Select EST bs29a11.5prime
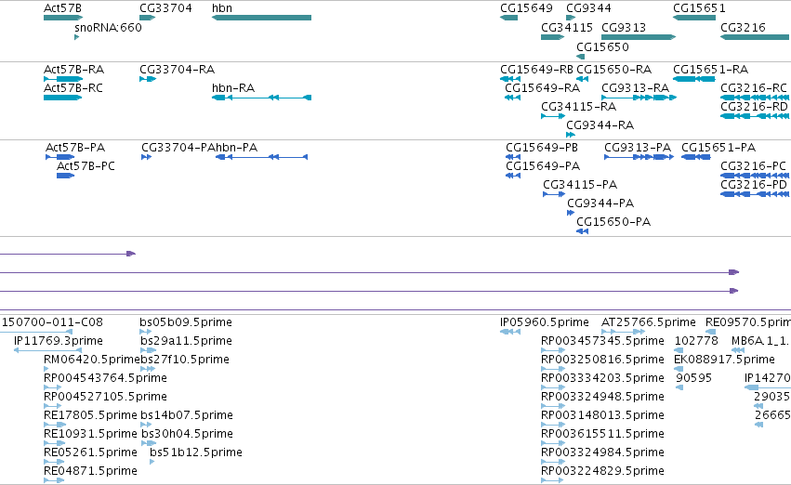Image resolution: width=791 pixels, height=485 pixels. (149, 350)
